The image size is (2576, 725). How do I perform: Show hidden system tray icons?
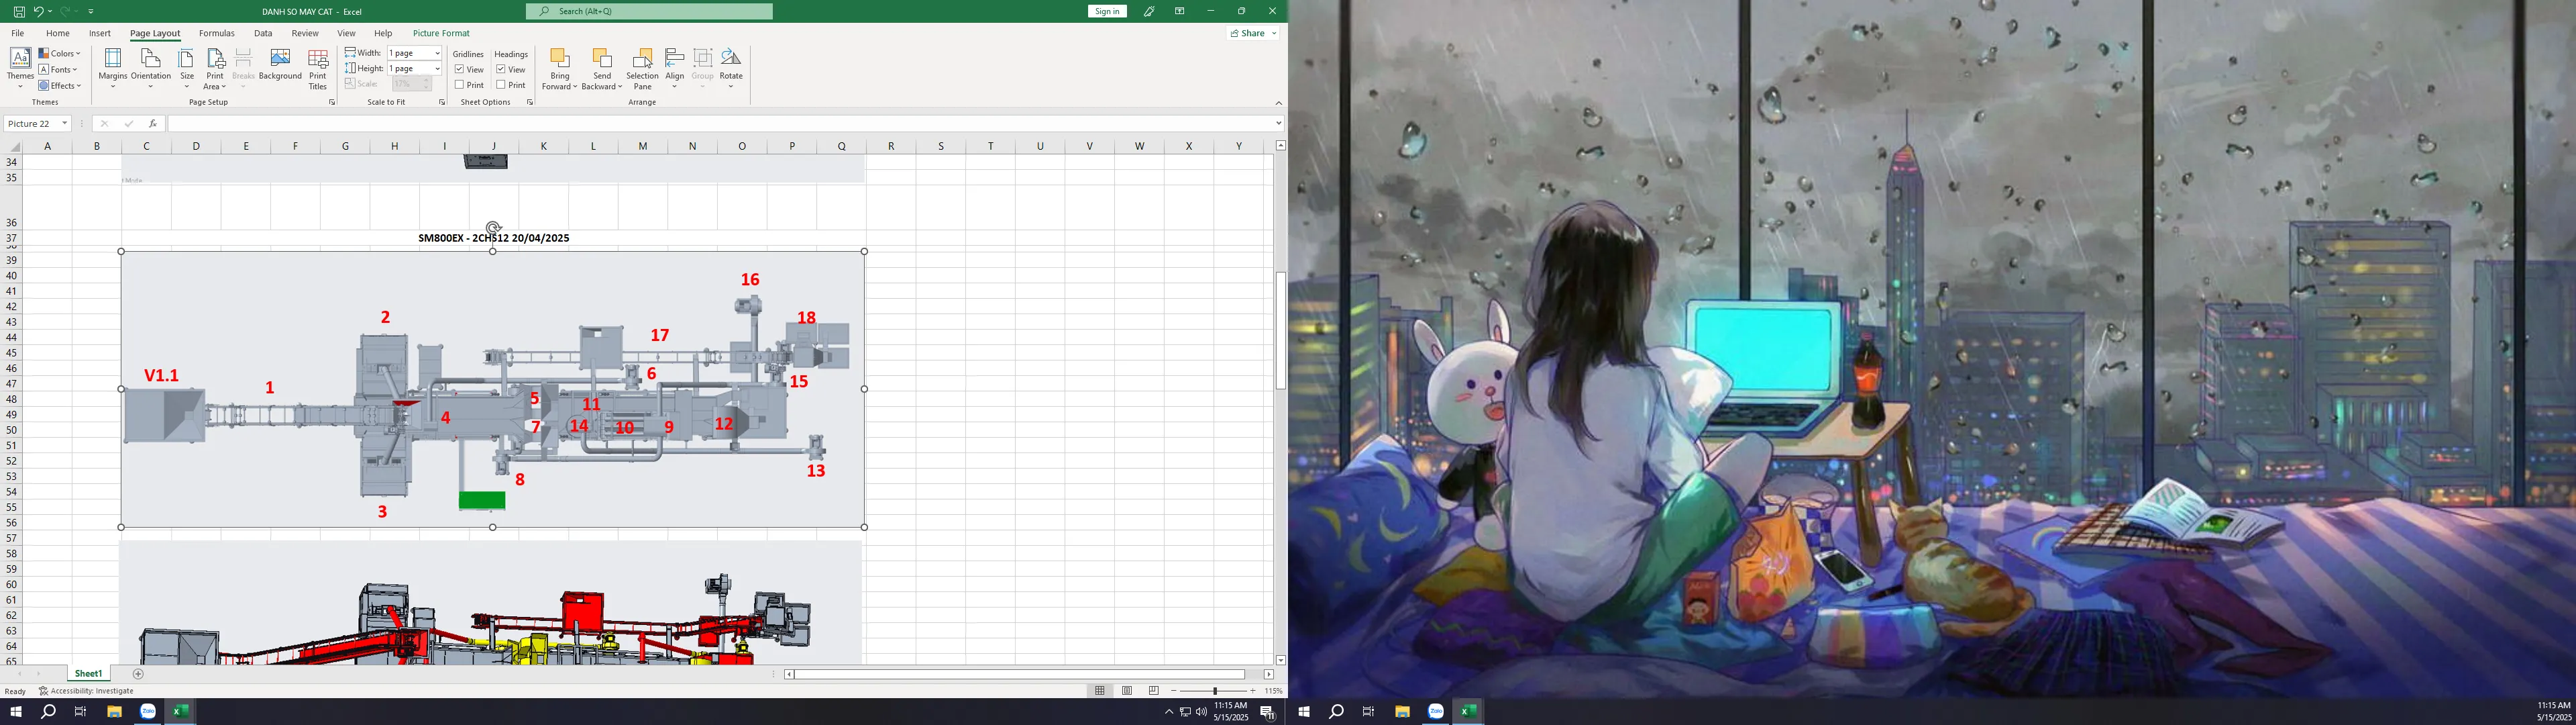[x=1168, y=712]
